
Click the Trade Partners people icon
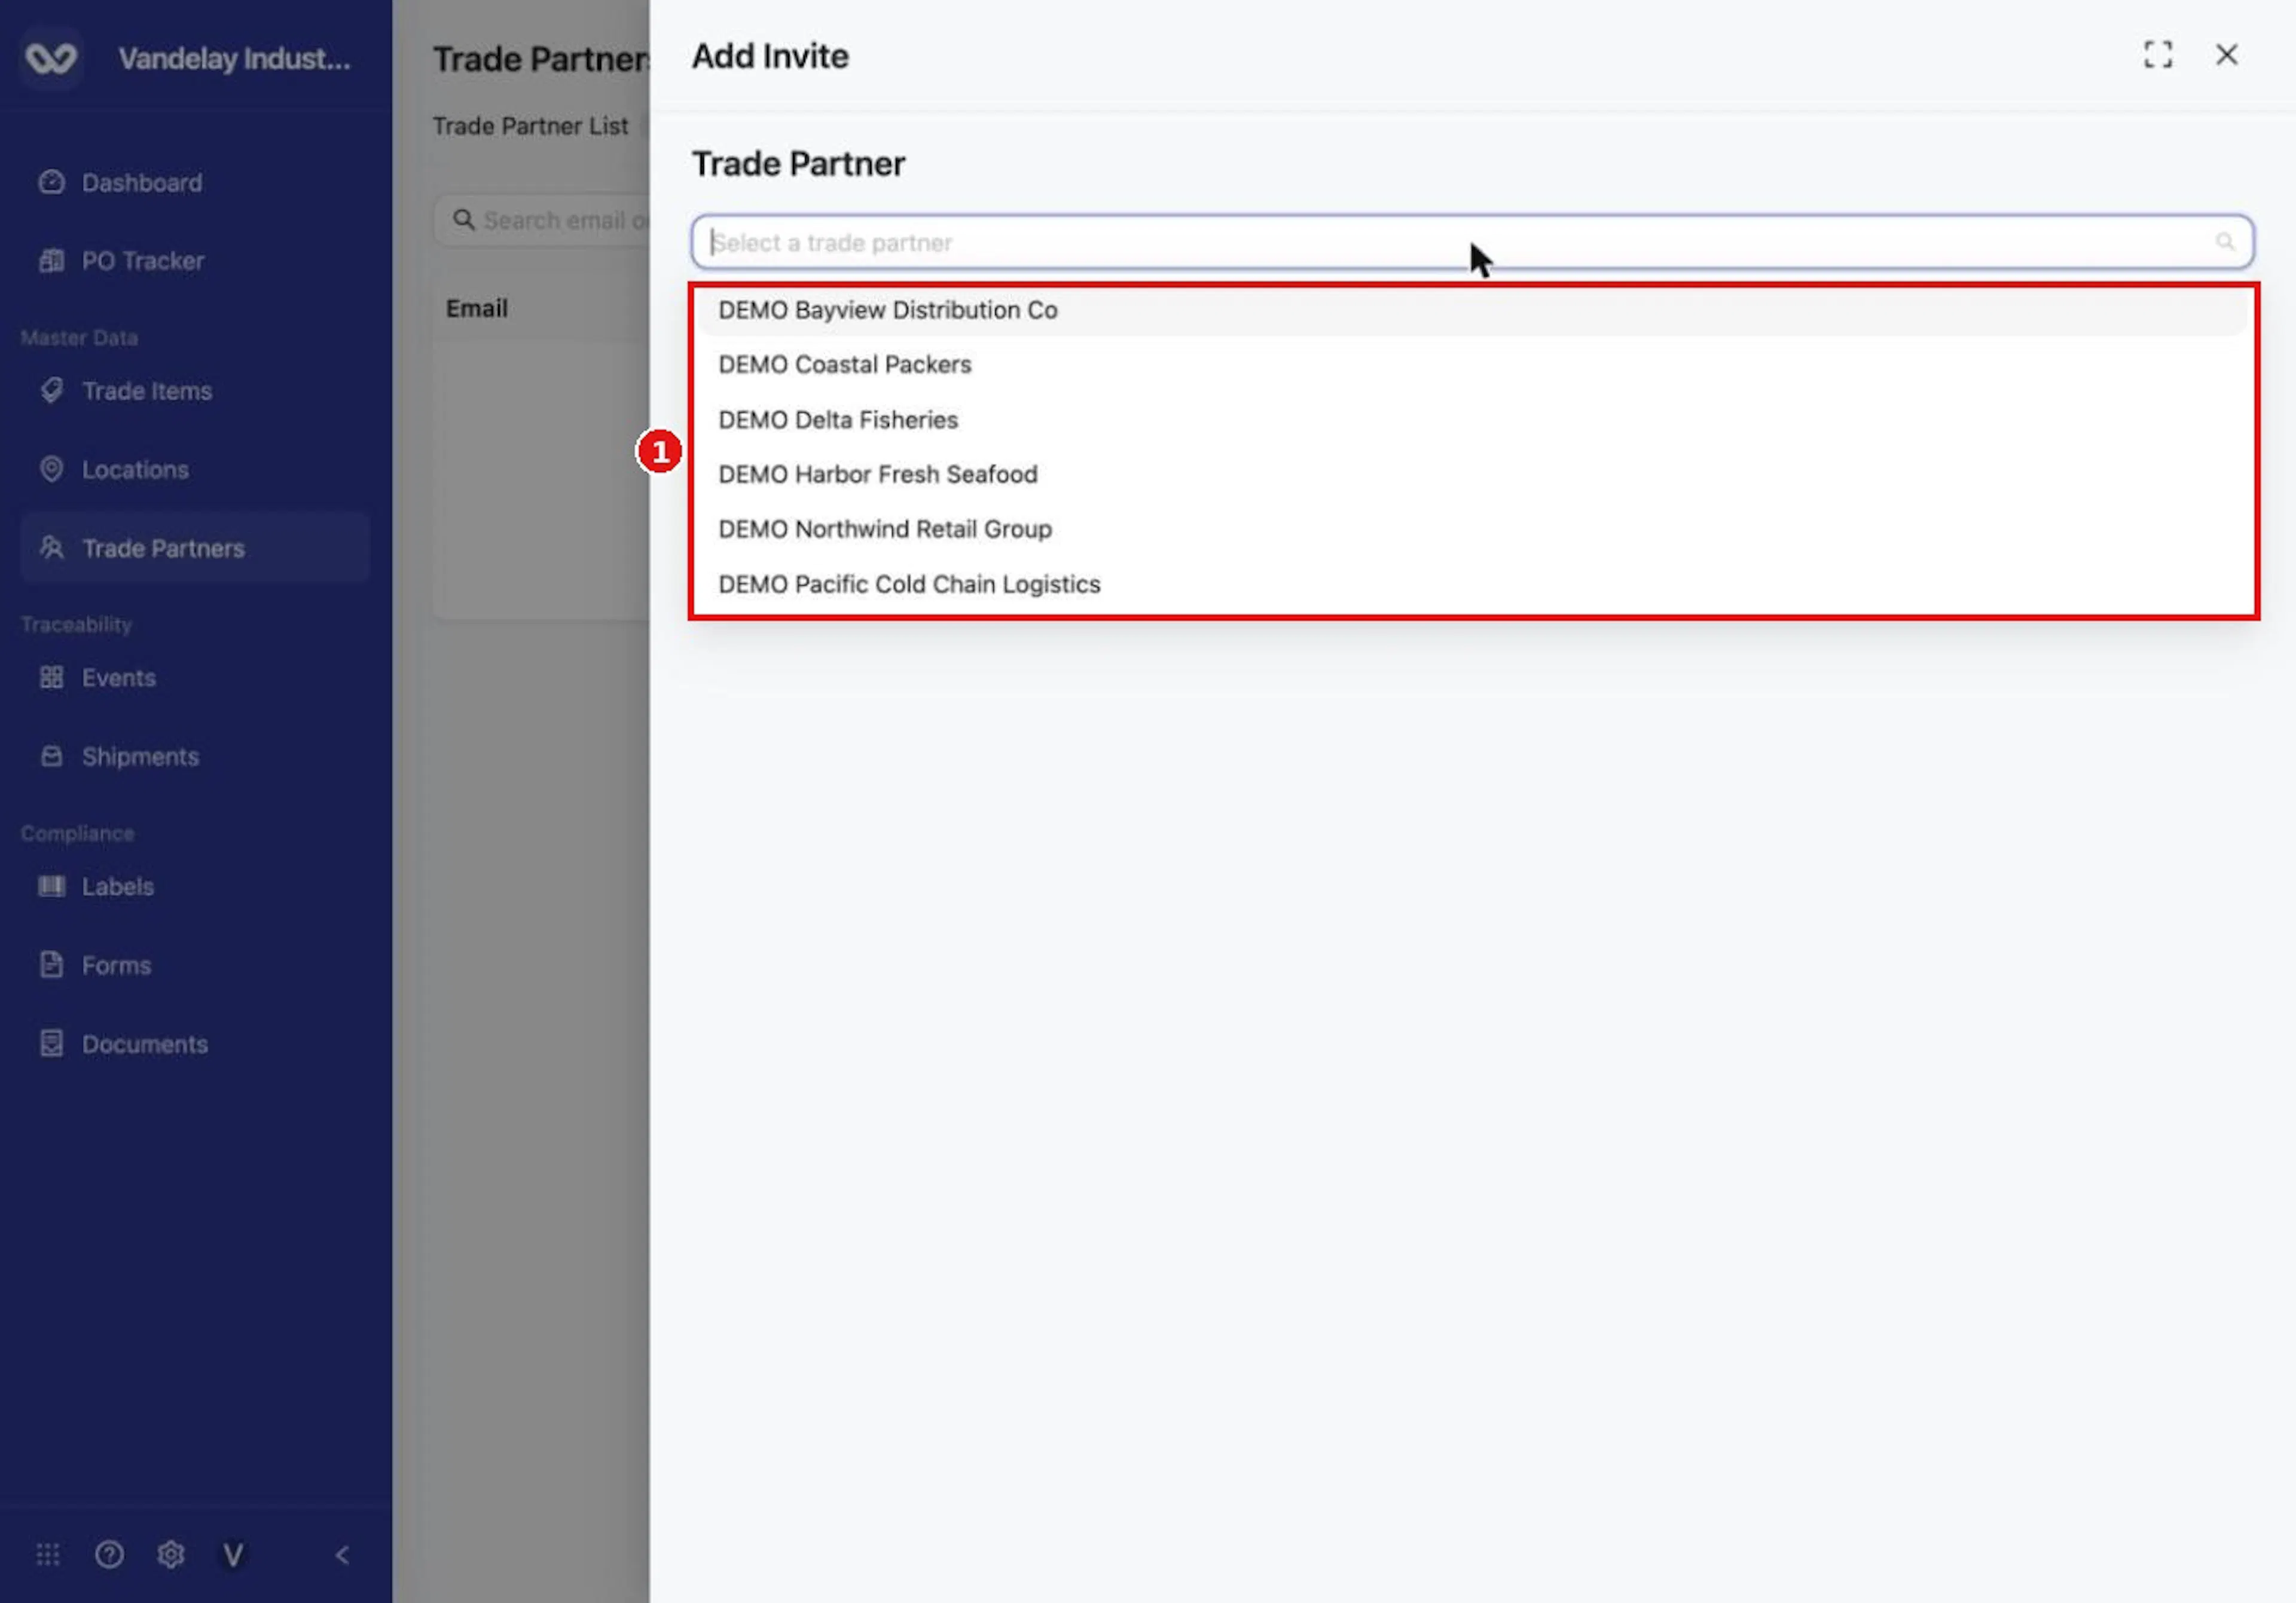[51, 547]
